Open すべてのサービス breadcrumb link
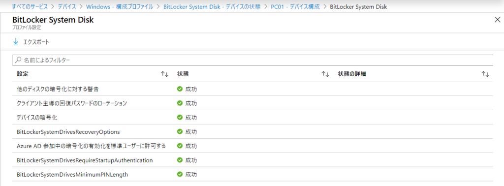 30,6
